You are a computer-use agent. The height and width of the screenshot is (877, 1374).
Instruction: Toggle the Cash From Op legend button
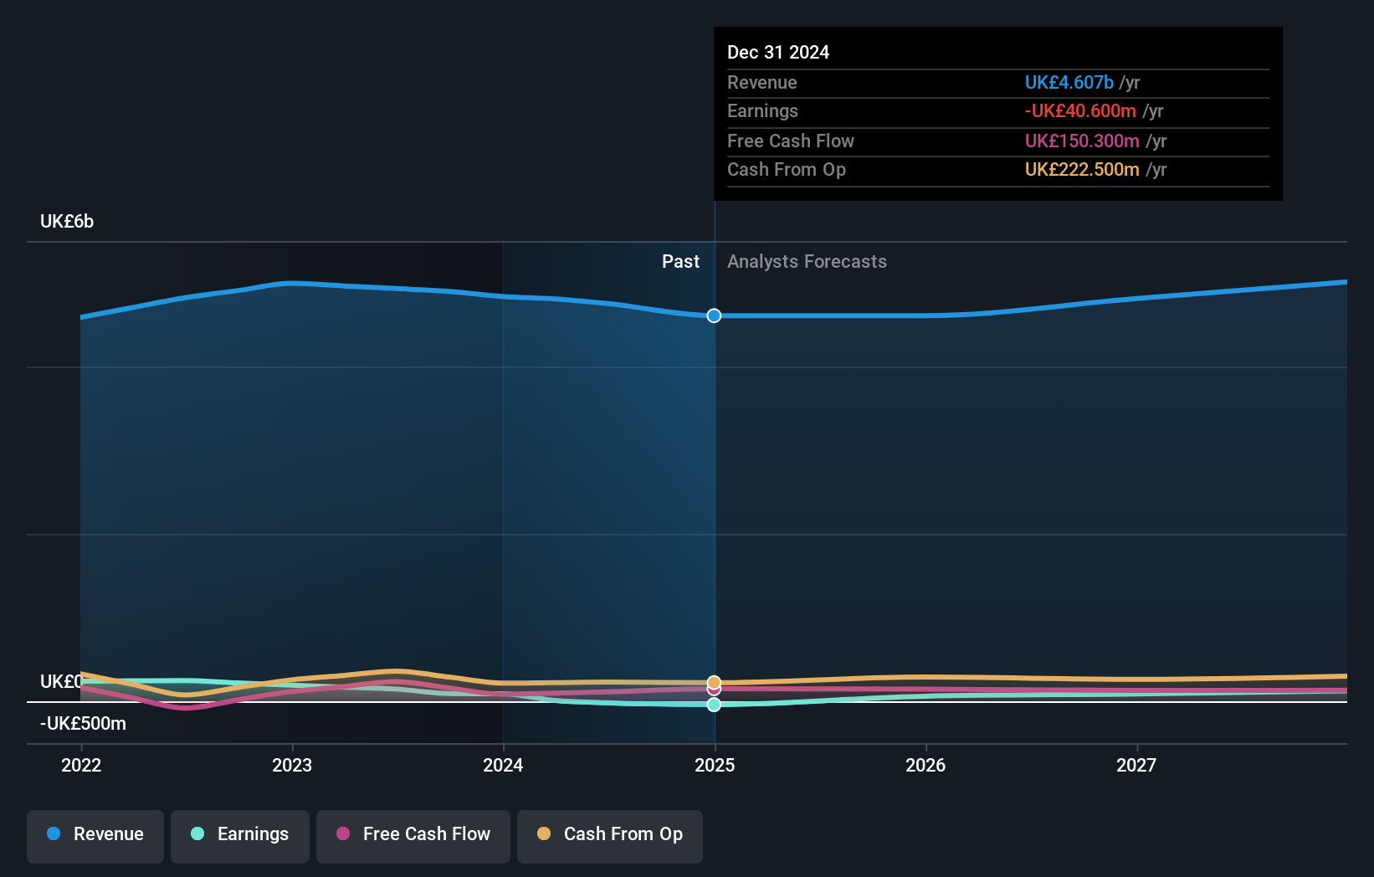pos(610,836)
